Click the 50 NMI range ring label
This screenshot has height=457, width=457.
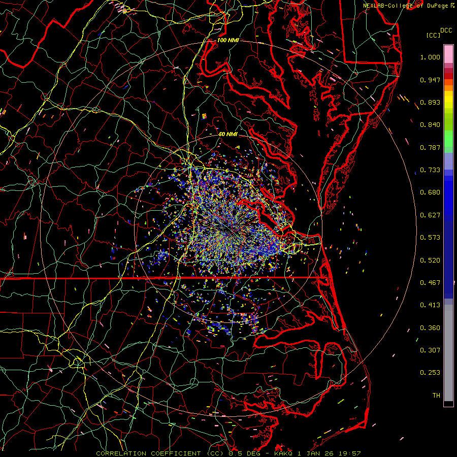[x=228, y=134]
